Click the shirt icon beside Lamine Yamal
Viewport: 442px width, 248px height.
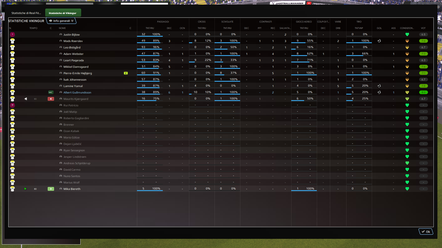tap(12, 86)
